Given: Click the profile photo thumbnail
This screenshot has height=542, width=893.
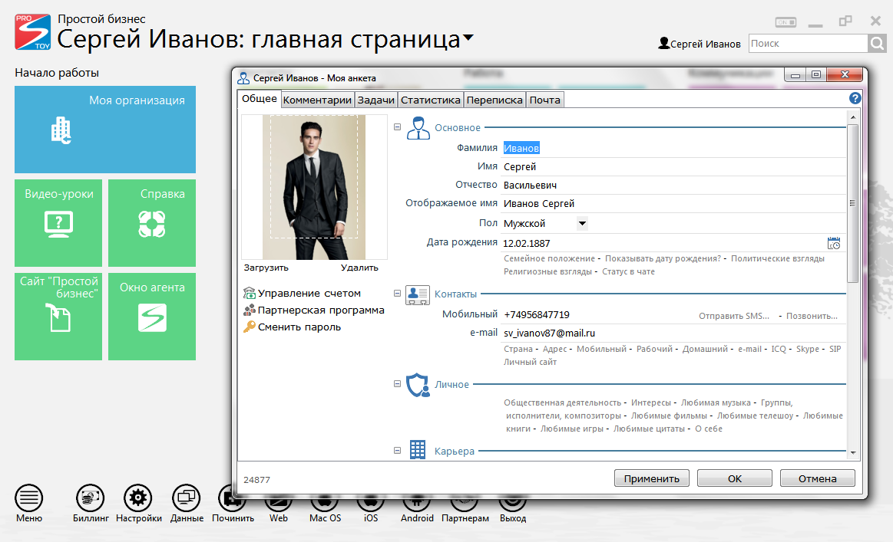Looking at the screenshot, I should [314, 187].
